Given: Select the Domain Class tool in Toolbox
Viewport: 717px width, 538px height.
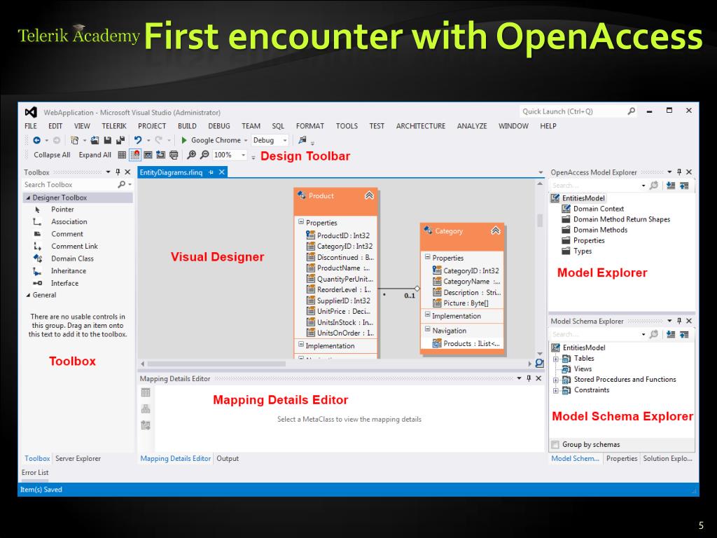Looking at the screenshot, I should pyautogui.click(x=72, y=258).
